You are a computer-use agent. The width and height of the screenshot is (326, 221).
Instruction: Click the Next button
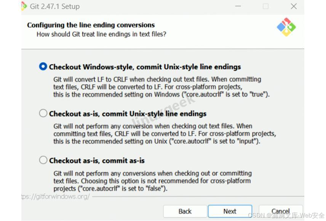pos(230,211)
